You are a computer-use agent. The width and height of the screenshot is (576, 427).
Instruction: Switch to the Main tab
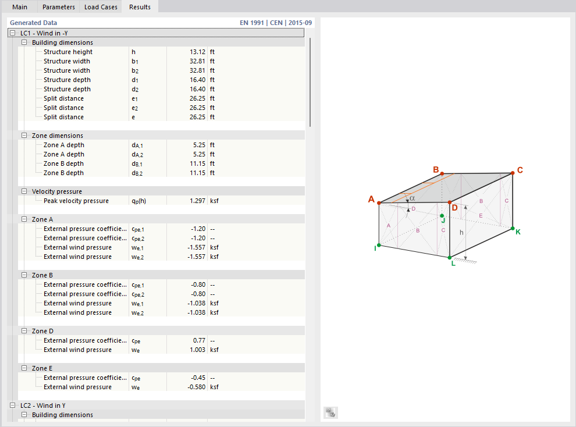(20, 7)
